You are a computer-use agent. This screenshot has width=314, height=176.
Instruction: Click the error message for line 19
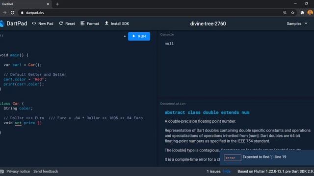264,157
